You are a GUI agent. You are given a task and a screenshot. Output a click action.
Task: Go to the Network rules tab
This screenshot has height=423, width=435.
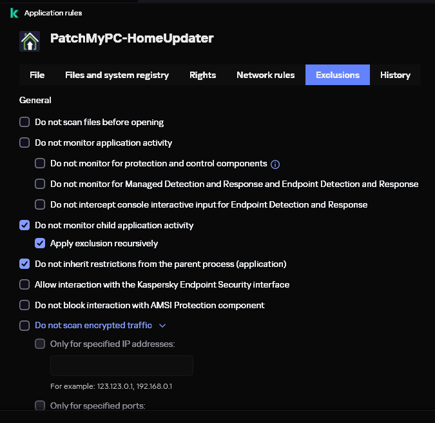(266, 75)
